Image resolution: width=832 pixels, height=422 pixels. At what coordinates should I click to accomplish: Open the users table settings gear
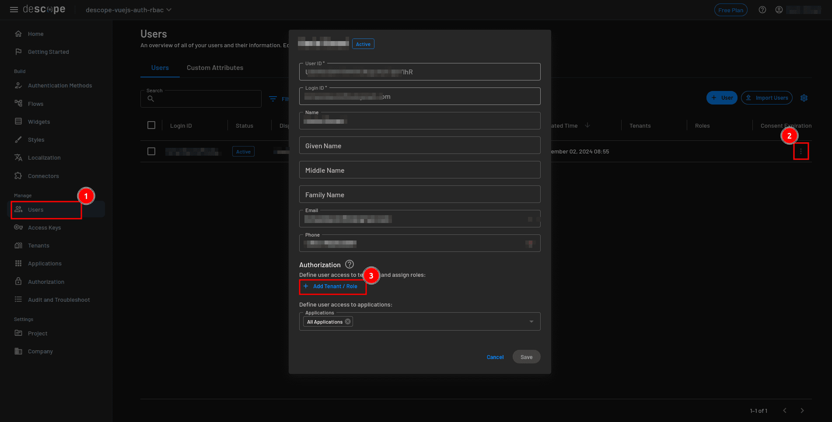click(x=804, y=98)
